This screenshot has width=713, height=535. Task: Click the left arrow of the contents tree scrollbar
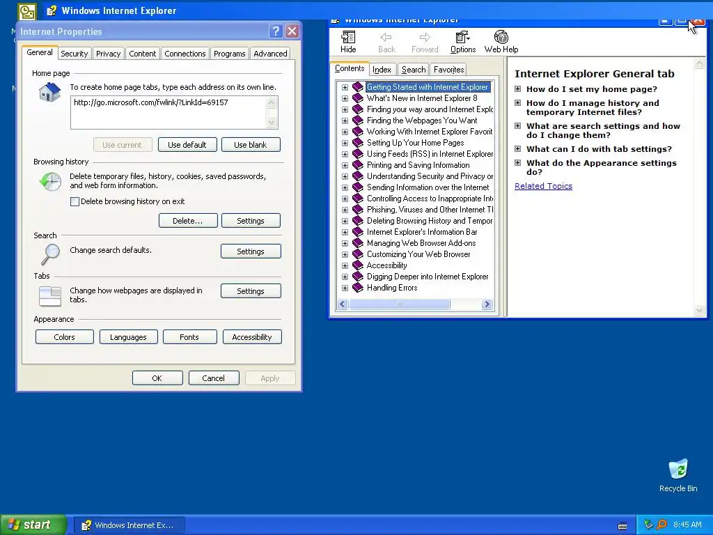point(343,304)
